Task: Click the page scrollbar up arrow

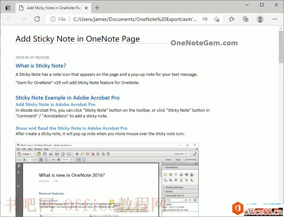Action: pyautogui.click(x=281, y=28)
